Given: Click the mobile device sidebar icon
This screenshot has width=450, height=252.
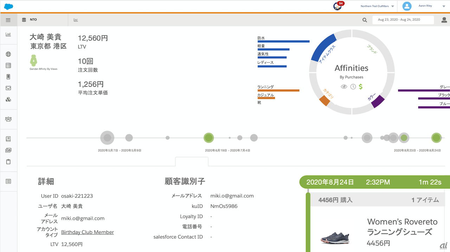Looking at the screenshot, I should click(8, 77).
